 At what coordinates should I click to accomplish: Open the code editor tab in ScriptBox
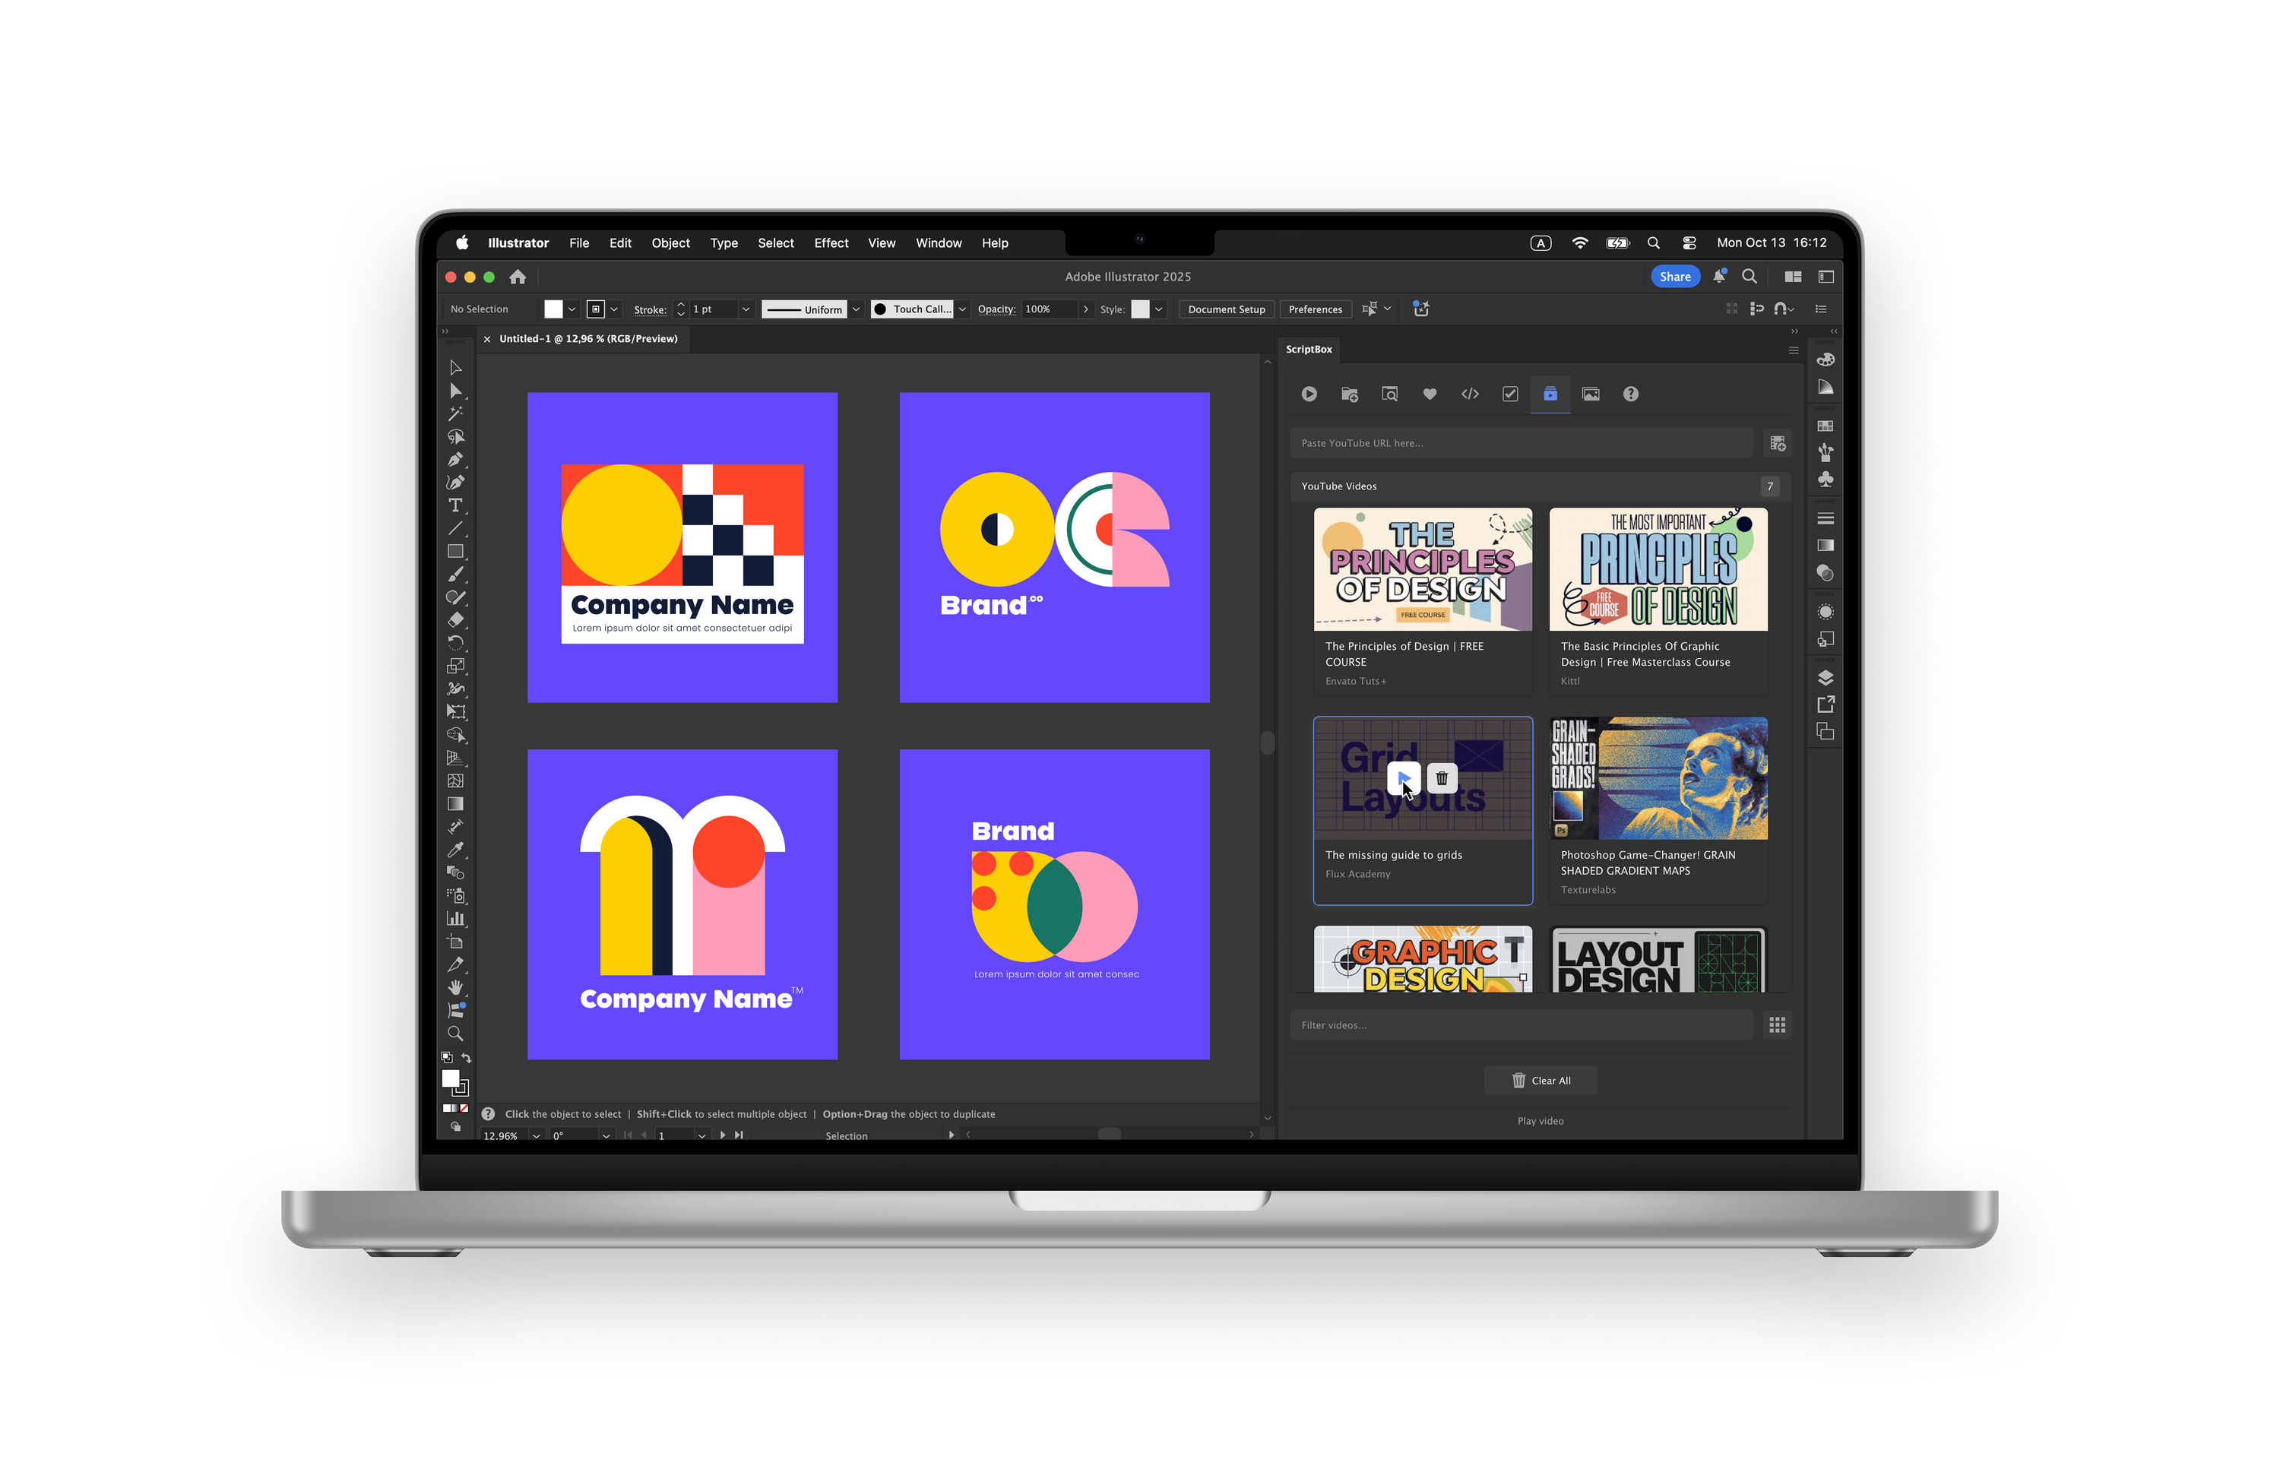pos(1469,394)
